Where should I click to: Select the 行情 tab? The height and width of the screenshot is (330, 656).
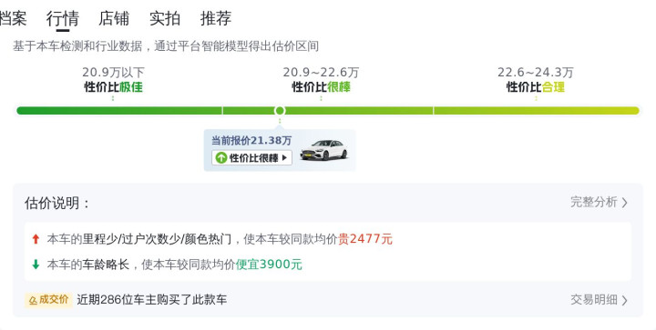[63, 18]
